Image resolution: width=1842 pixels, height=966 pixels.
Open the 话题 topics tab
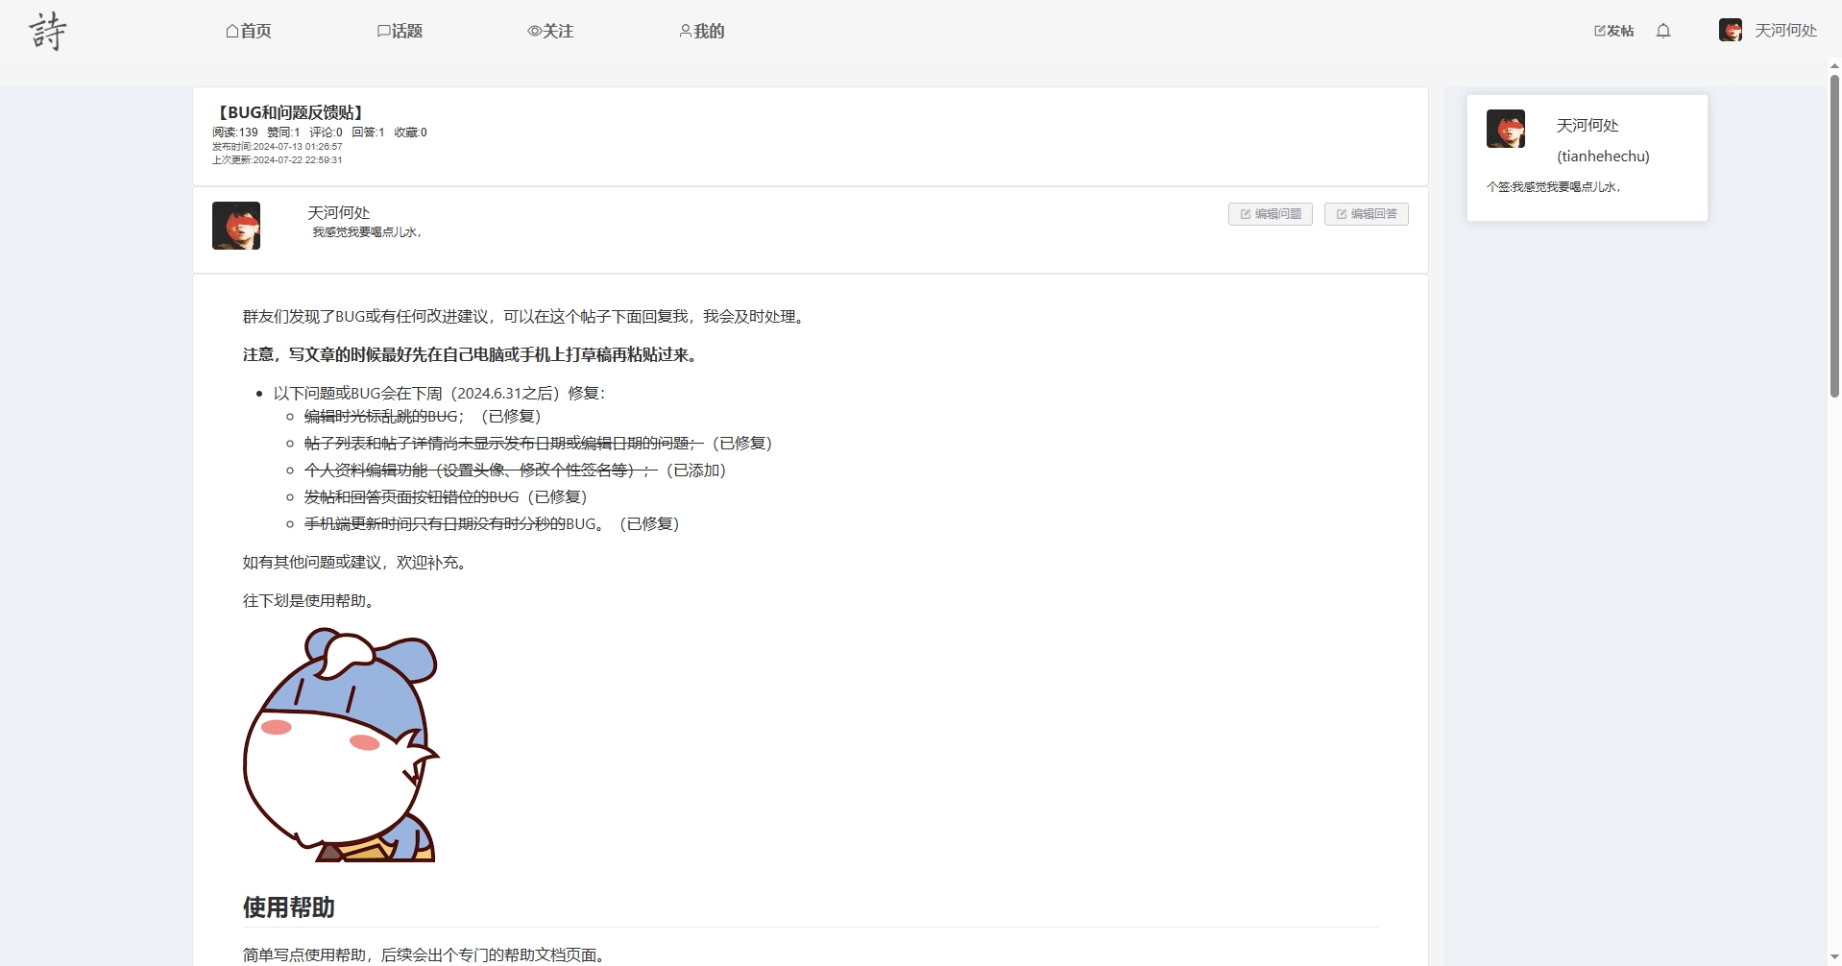pyautogui.click(x=400, y=31)
